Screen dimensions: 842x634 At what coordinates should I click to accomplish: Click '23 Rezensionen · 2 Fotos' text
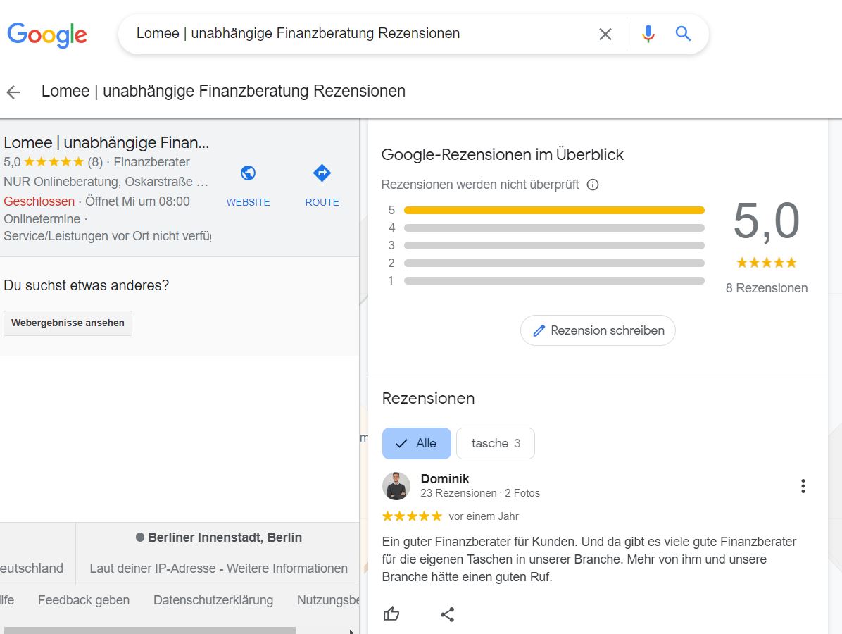click(x=480, y=493)
